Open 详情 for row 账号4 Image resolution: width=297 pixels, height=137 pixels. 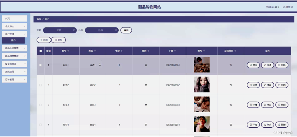[x=253, y=125]
